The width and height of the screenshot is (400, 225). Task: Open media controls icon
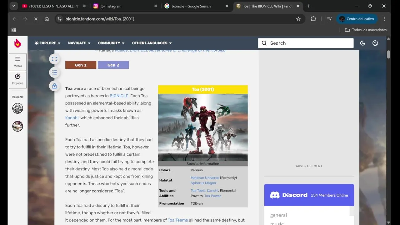(x=329, y=19)
